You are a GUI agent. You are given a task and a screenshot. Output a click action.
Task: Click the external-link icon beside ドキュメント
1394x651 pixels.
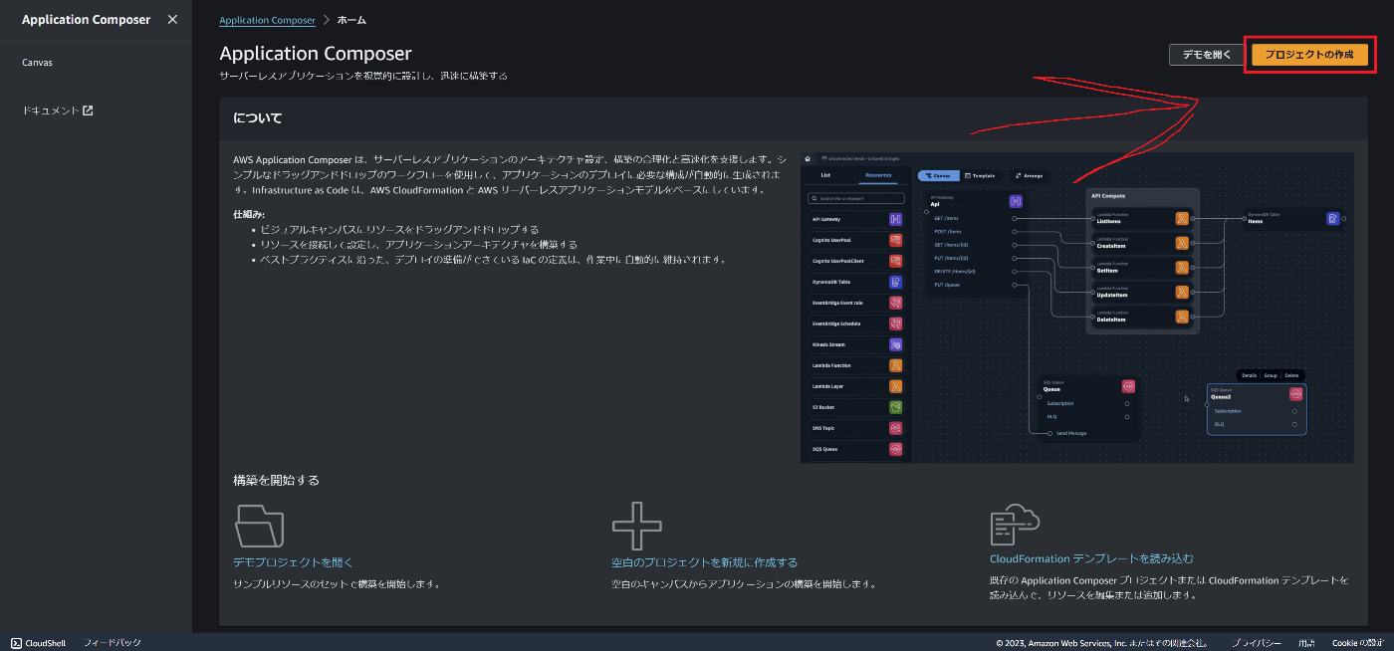click(x=88, y=110)
